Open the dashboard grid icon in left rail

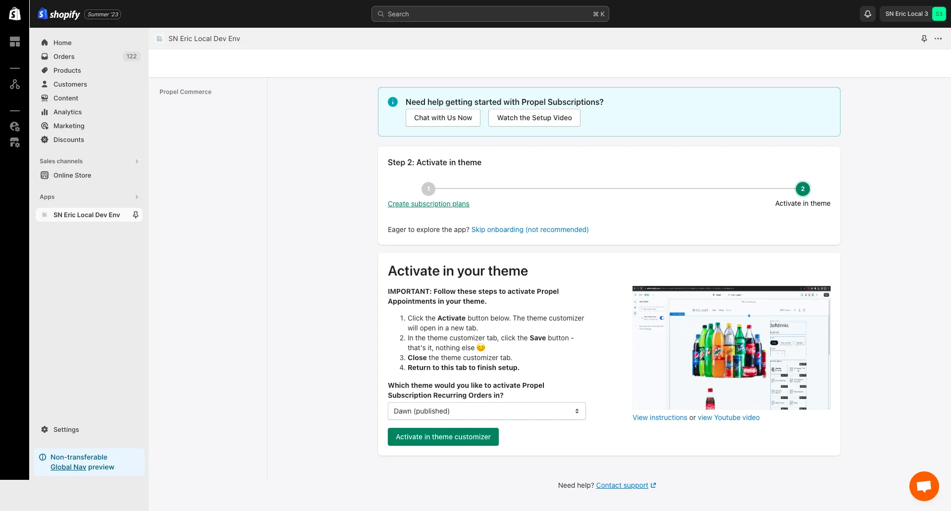pyautogui.click(x=15, y=42)
